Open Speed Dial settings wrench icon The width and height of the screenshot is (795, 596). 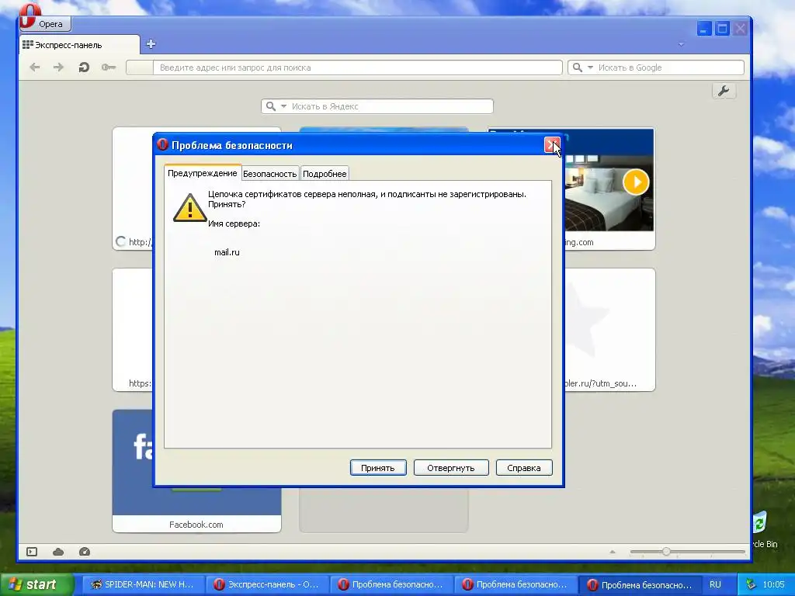[724, 92]
